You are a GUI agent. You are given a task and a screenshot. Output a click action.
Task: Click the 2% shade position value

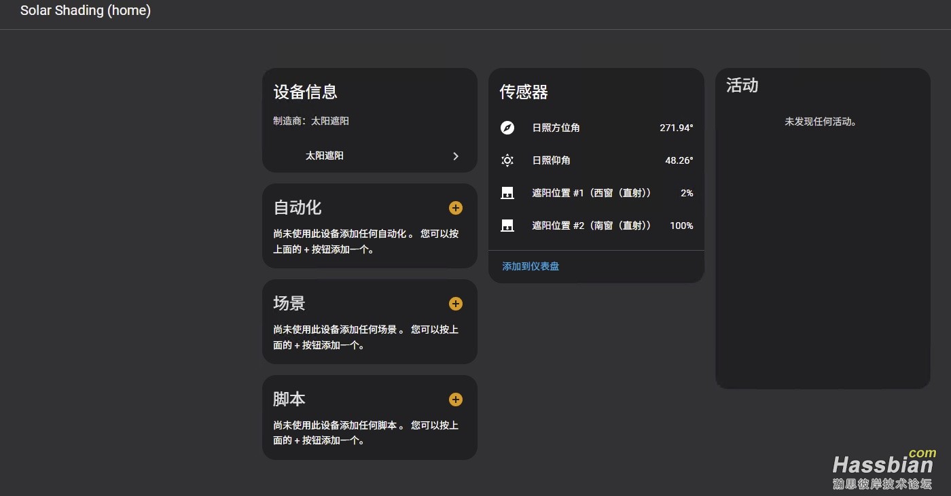tap(687, 193)
